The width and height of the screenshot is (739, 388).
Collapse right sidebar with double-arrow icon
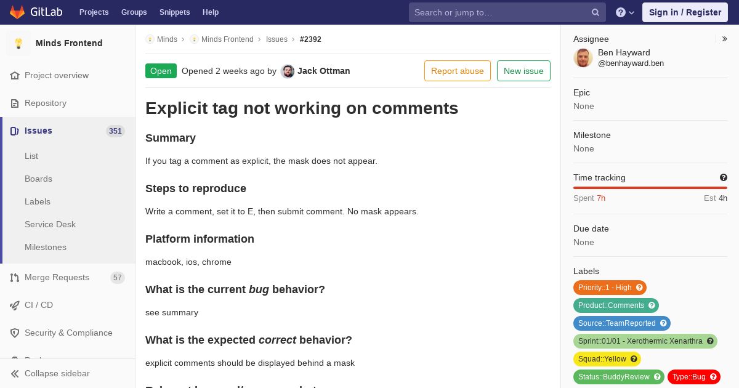click(725, 39)
